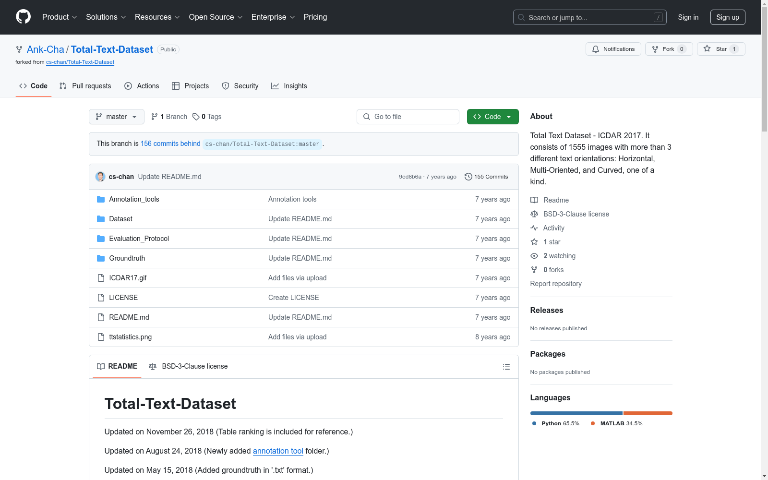Open the green Code dropdown
Viewport: 768px width, 480px height.
pyautogui.click(x=493, y=117)
